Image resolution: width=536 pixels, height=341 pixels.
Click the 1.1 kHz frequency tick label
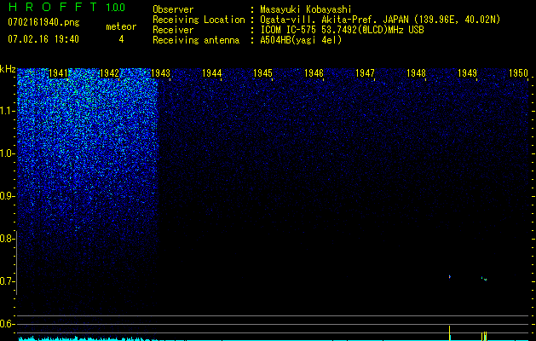(x=7, y=111)
